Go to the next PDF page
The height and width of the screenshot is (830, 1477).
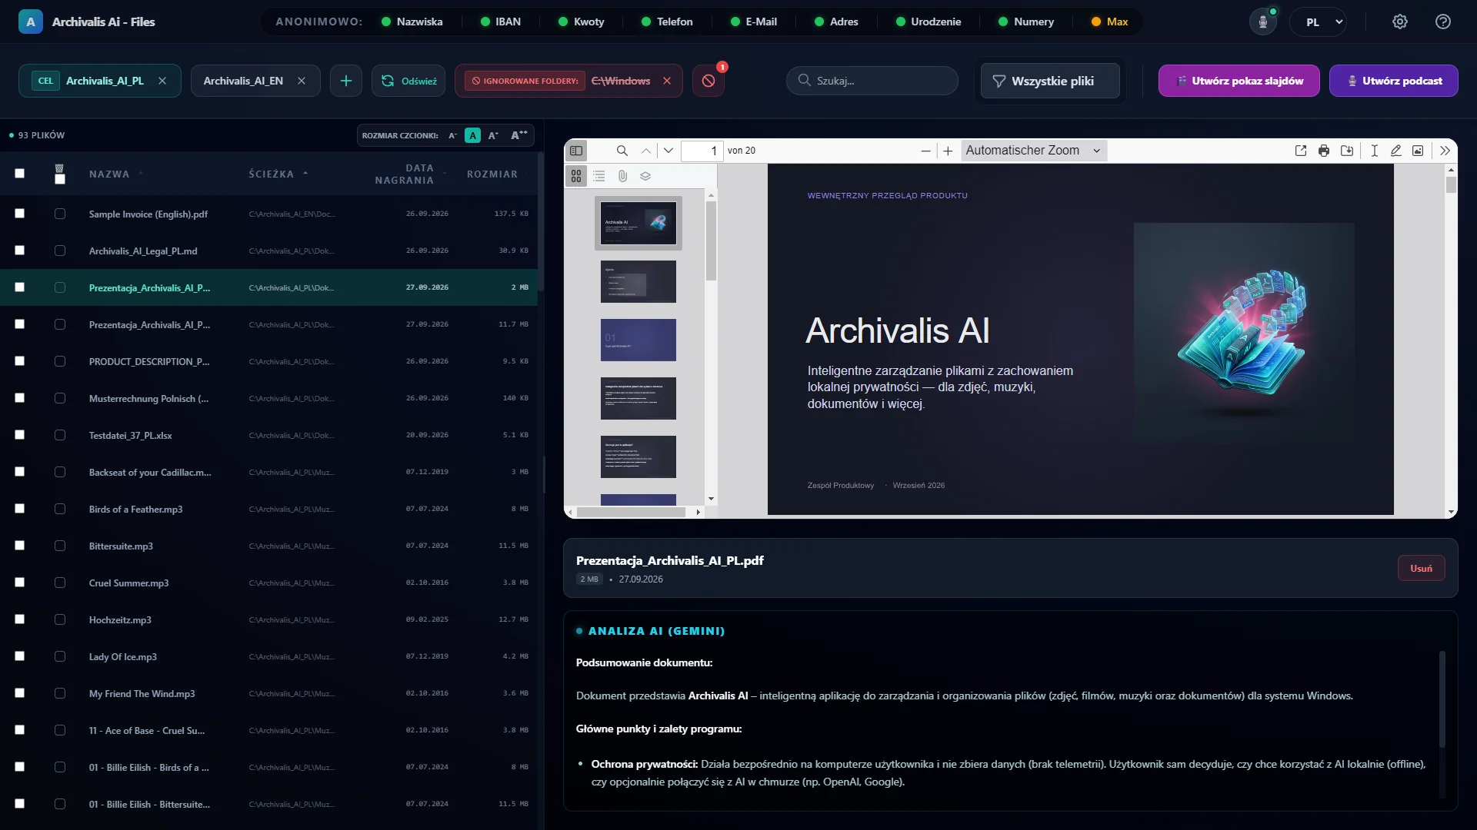tap(668, 151)
